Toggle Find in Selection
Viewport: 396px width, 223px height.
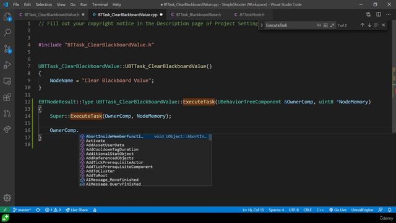click(x=376, y=25)
